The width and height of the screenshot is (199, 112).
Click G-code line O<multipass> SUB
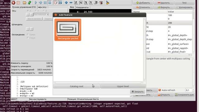point(29,89)
